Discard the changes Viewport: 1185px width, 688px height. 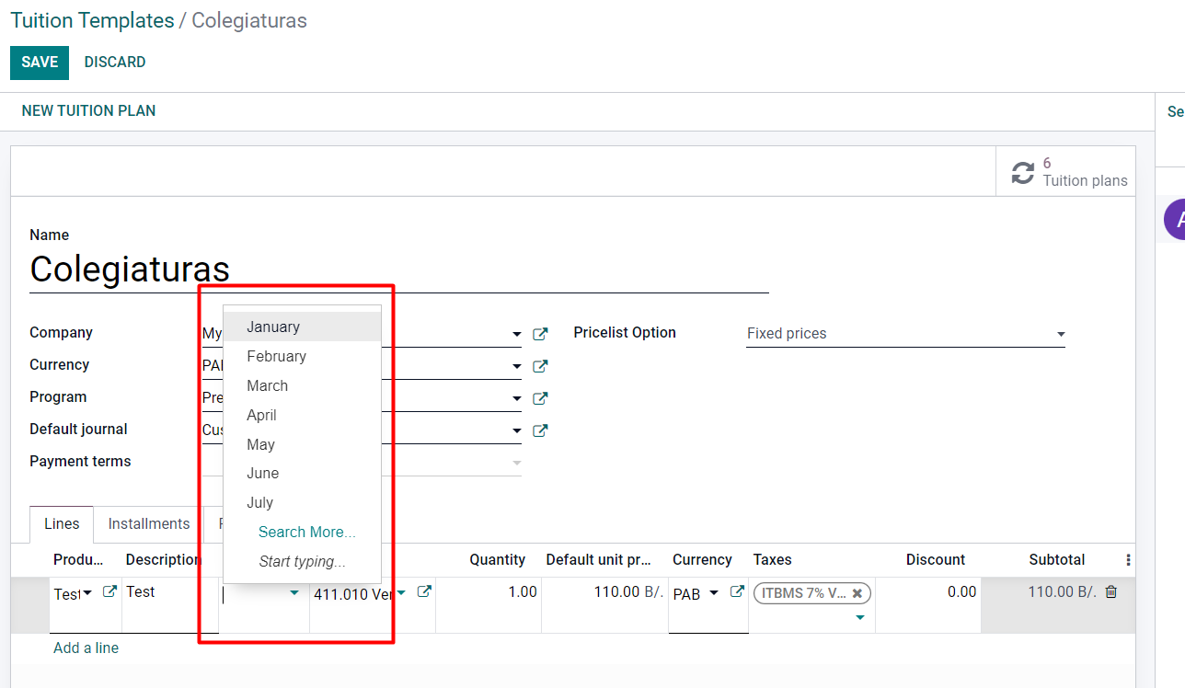(x=115, y=63)
